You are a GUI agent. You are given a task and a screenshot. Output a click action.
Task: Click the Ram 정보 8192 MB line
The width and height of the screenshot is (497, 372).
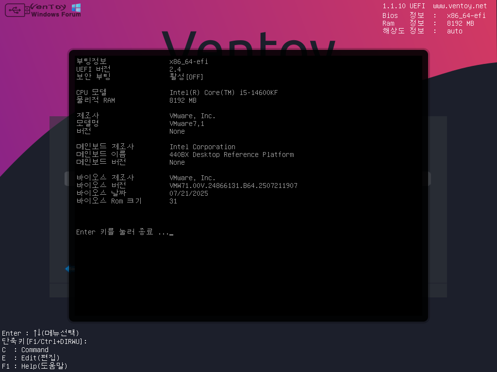click(x=428, y=23)
